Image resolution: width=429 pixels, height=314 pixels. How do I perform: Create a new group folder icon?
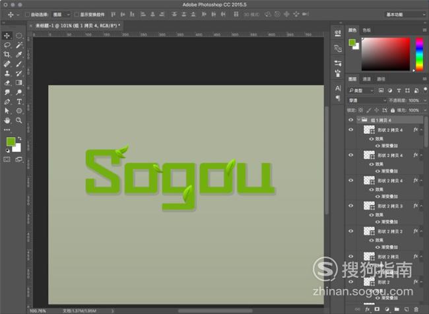tap(397, 309)
